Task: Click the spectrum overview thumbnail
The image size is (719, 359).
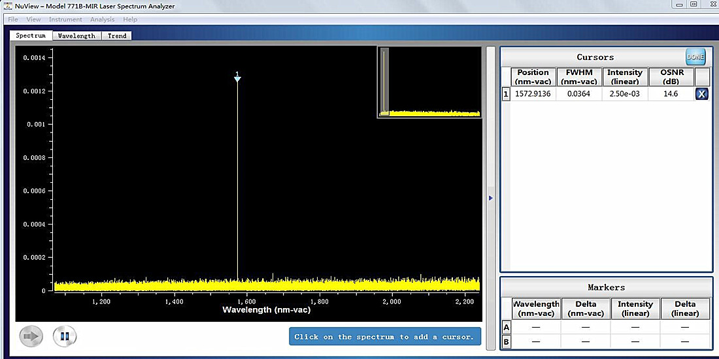Action: click(x=429, y=82)
